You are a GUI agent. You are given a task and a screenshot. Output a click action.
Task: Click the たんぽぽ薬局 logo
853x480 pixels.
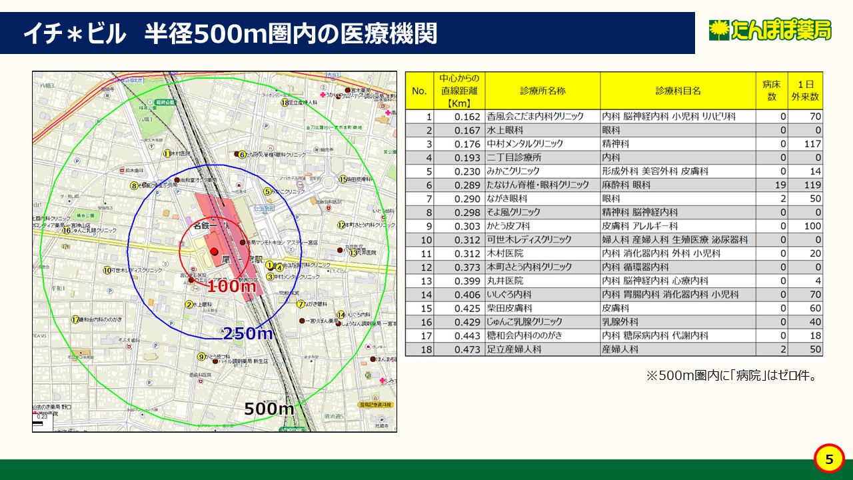pyautogui.click(x=770, y=30)
